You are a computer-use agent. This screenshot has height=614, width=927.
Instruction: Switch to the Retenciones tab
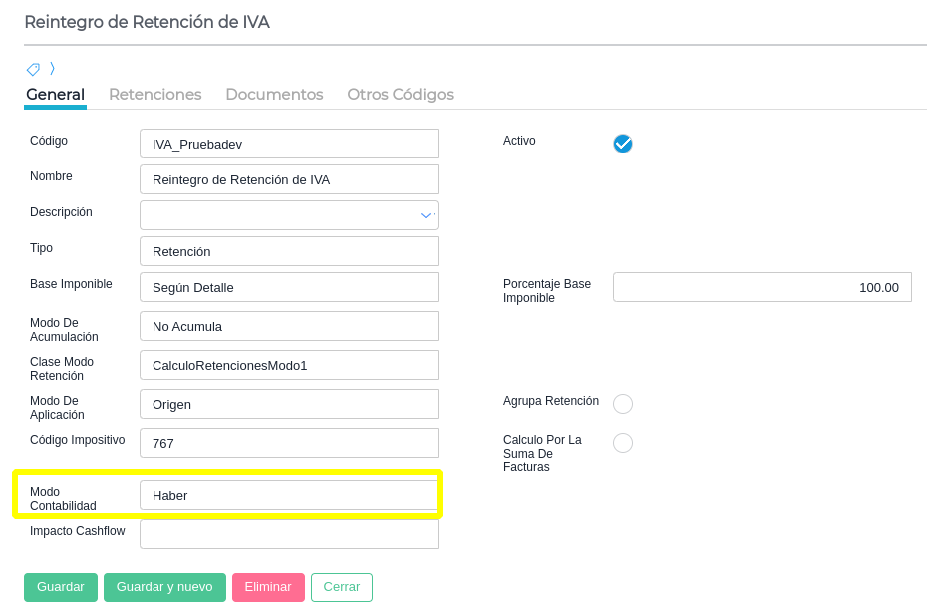[x=154, y=95]
